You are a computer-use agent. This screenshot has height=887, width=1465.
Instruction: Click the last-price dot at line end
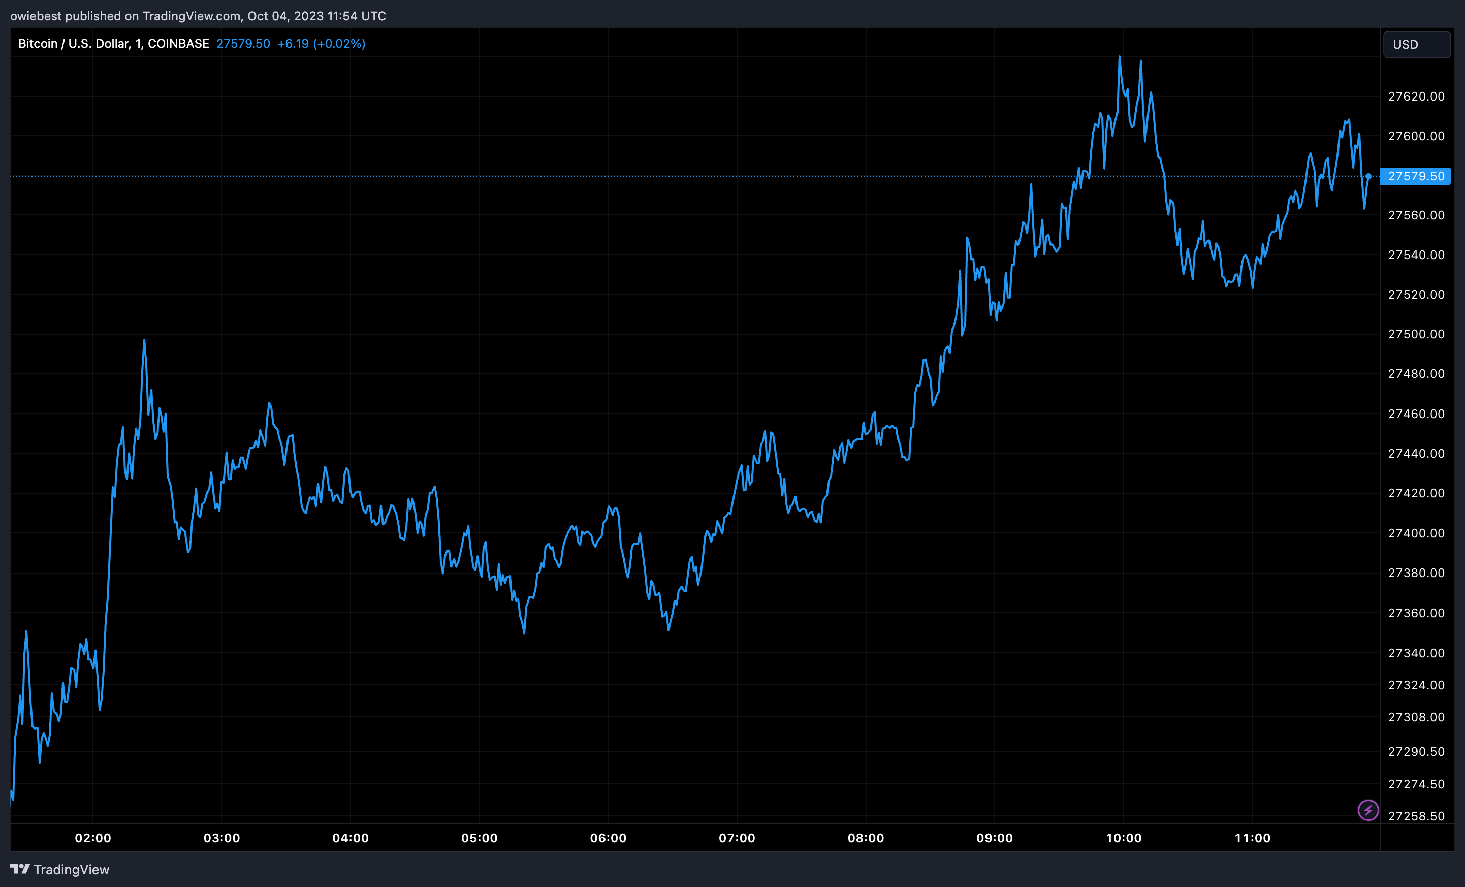pyautogui.click(x=1368, y=176)
